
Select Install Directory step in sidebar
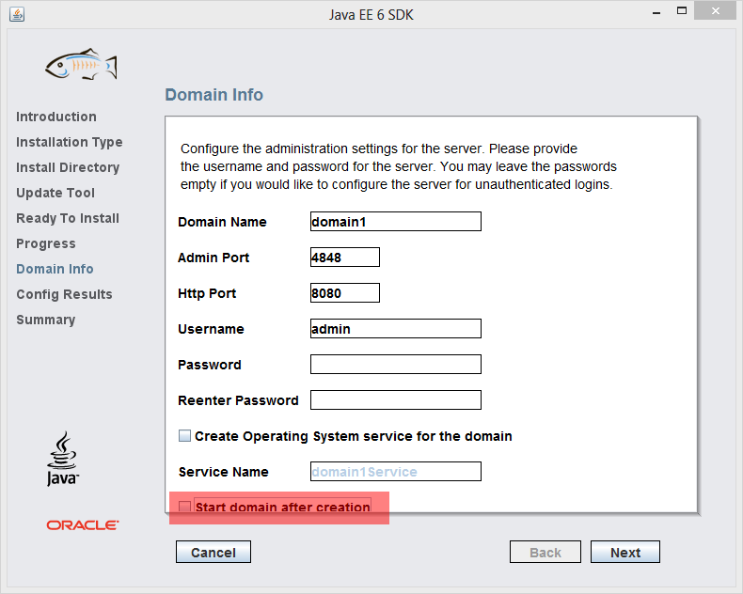(68, 167)
